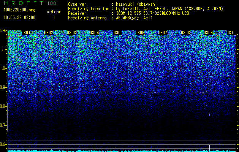Image resolution: width=239 pixels, height=152 pixels.
Task: Select the file name 1005220300.png
Action: [x=20, y=10]
